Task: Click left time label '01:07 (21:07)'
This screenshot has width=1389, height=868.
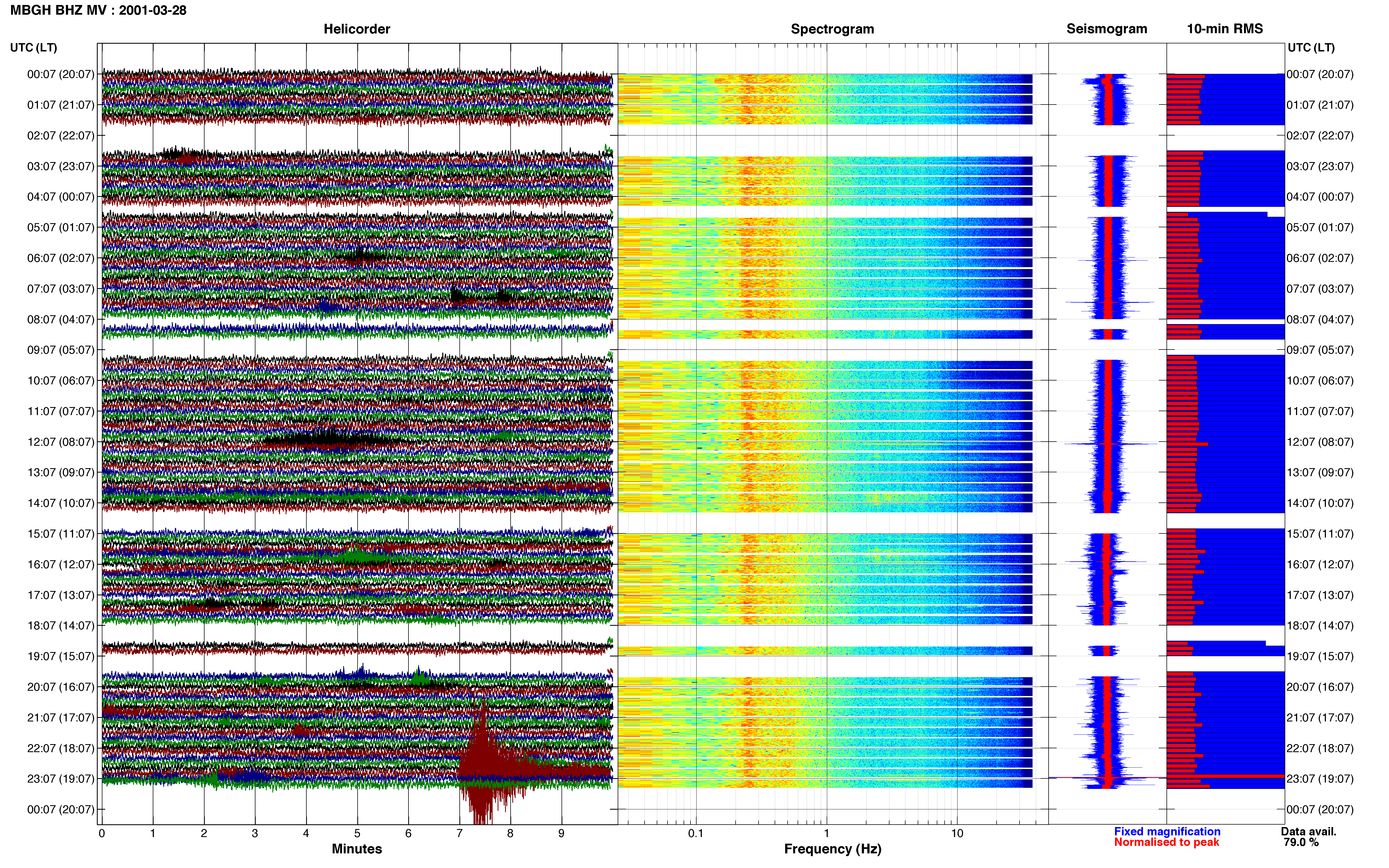Action: click(x=61, y=105)
